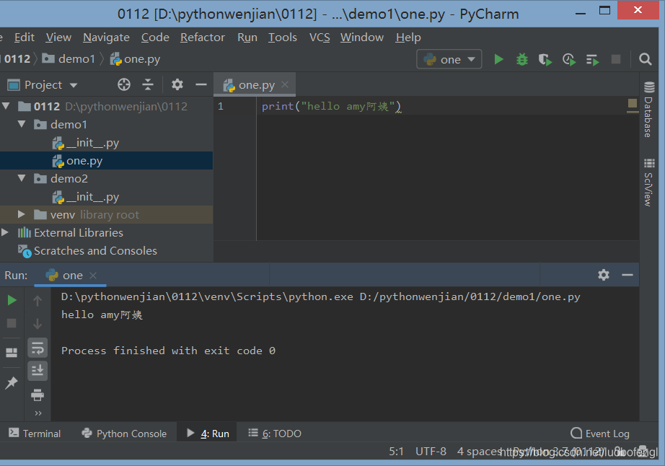Select demo1's __init__.py file
The width and height of the screenshot is (665, 466).
pyautogui.click(x=106, y=143)
